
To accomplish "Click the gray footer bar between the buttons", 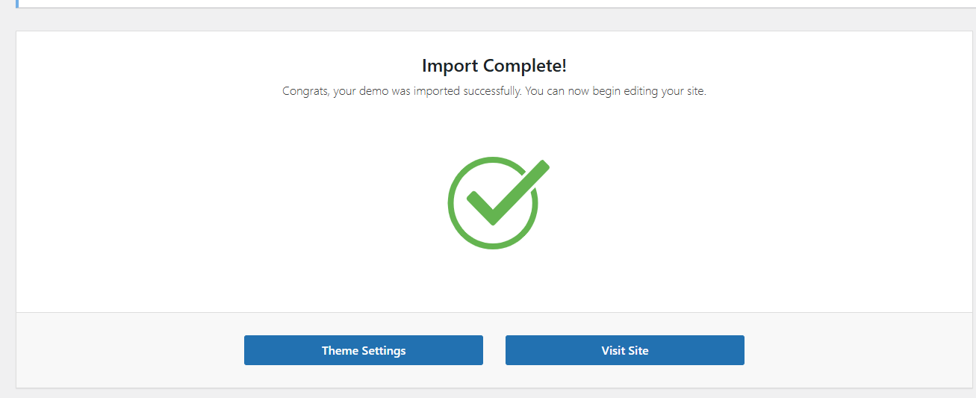I will [x=494, y=350].
